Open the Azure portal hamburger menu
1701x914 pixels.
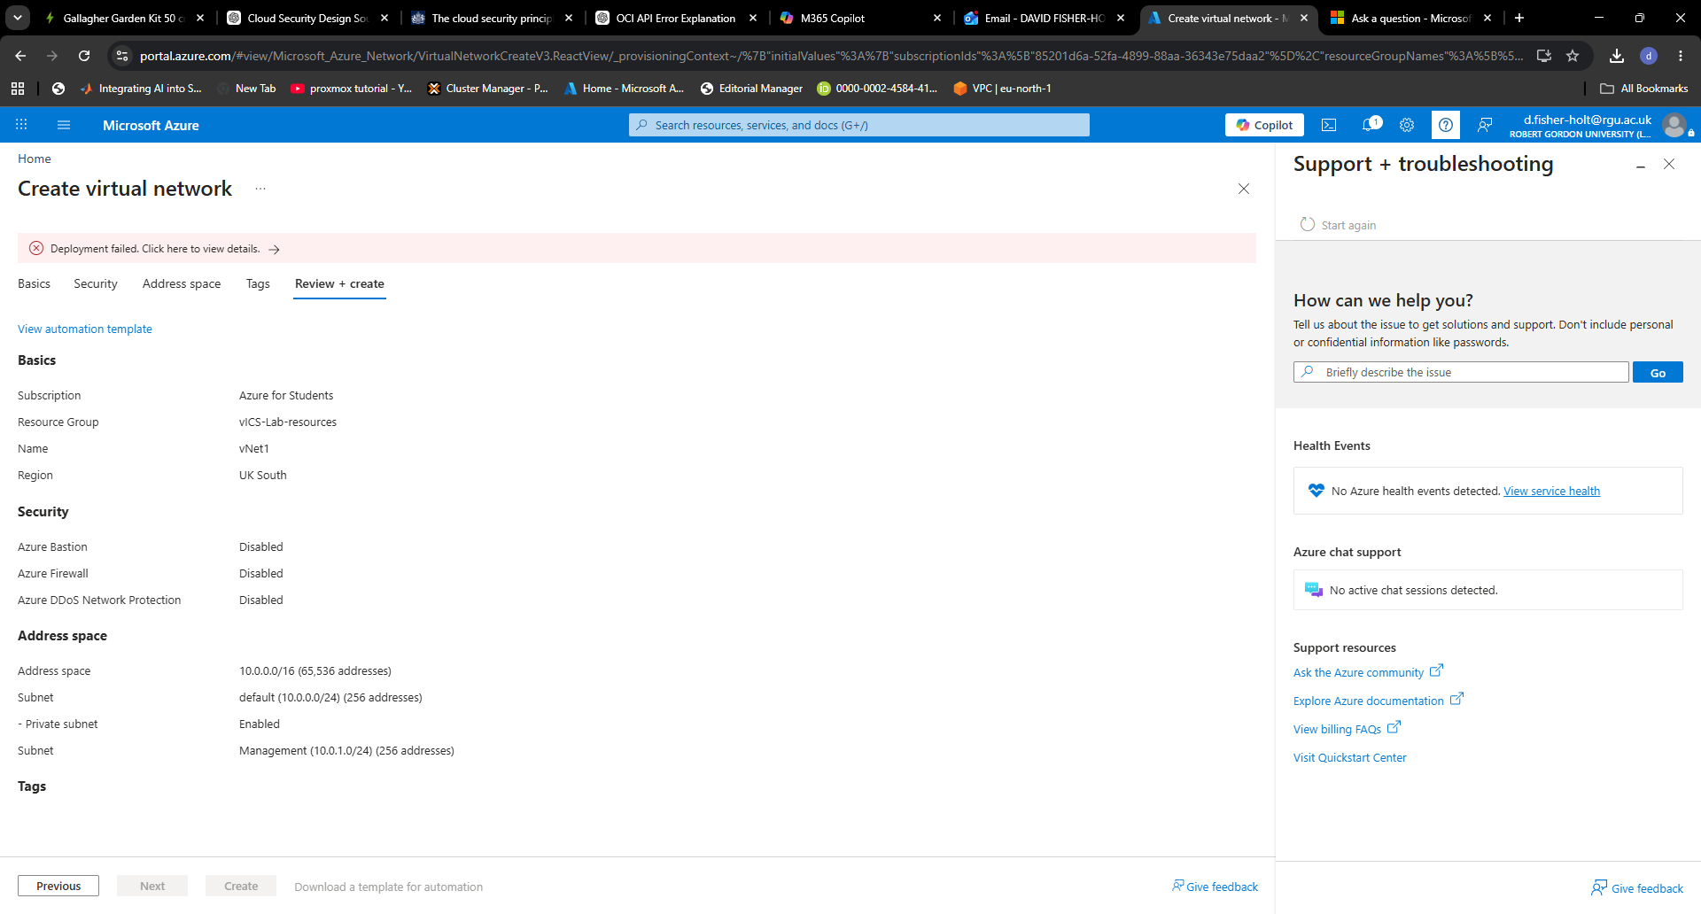click(64, 125)
